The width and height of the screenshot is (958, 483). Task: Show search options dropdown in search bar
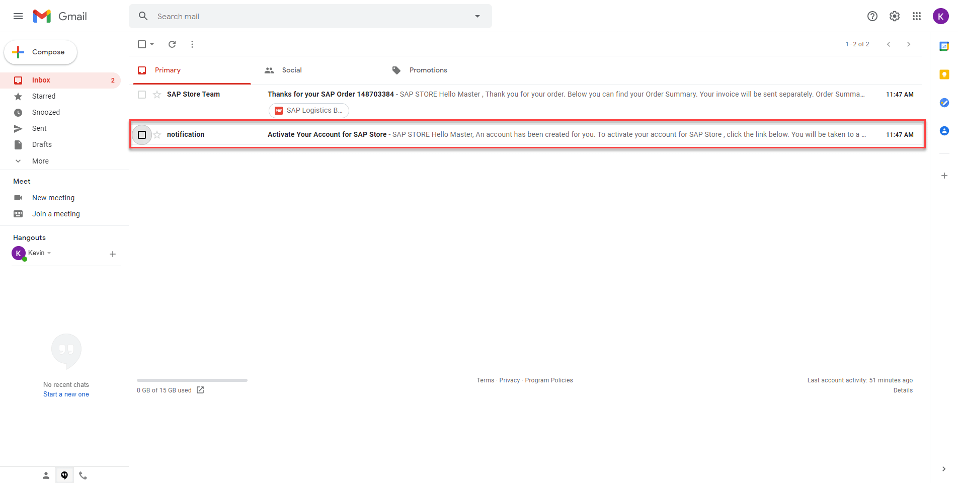tap(477, 16)
